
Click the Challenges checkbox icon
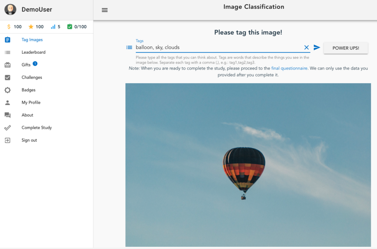tap(7, 77)
